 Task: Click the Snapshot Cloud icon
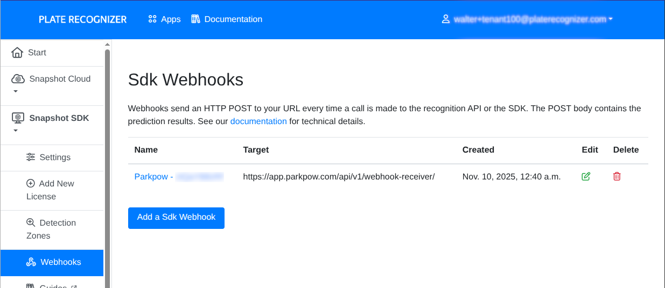[18, 79]
